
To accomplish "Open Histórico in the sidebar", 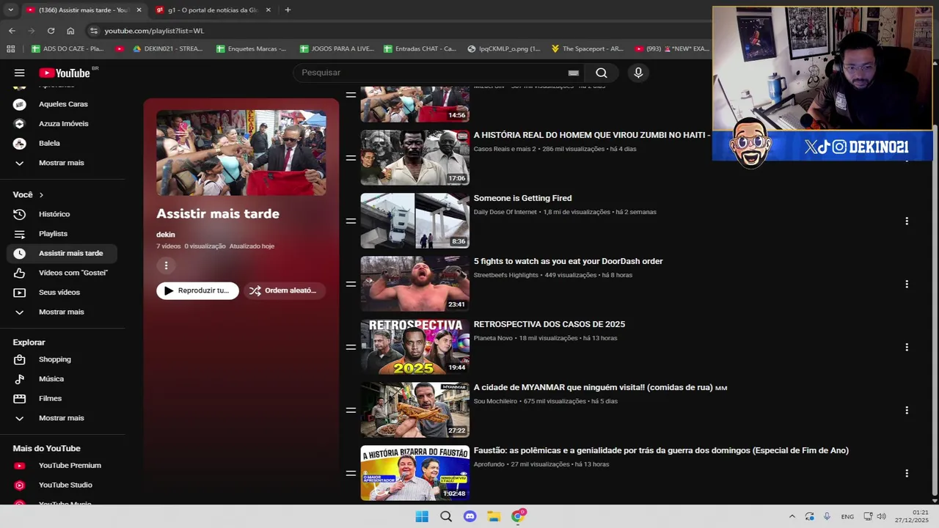I will [62, 214].
